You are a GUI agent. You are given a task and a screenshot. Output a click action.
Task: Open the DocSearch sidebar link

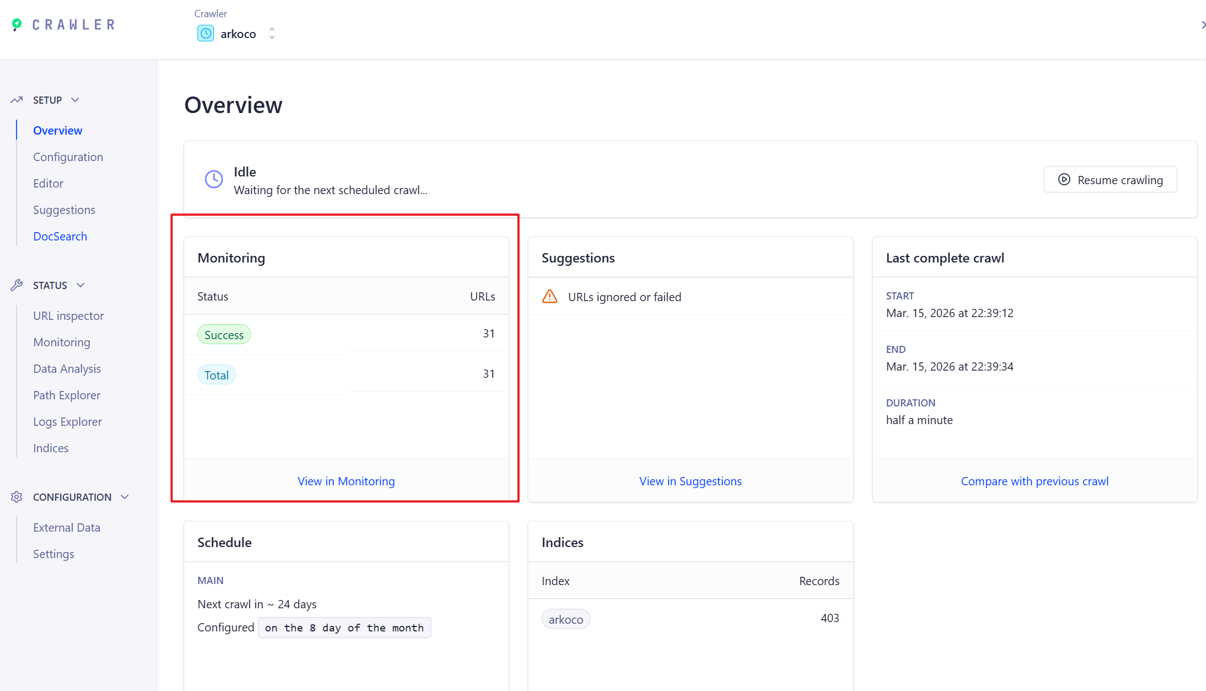pyautogui.click(x=60, y=237)
